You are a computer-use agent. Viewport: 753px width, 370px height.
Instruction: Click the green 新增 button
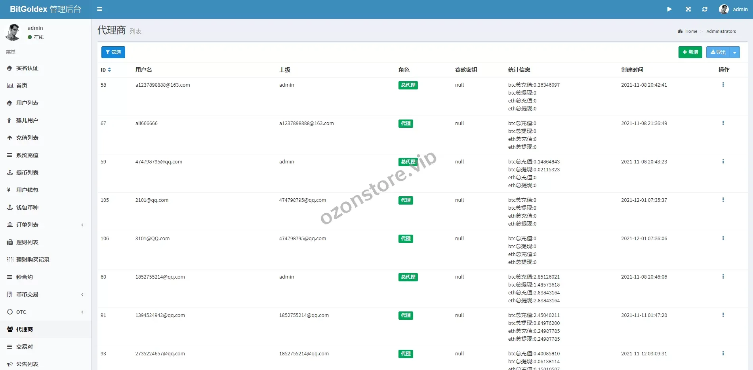[x=690, y=52]
